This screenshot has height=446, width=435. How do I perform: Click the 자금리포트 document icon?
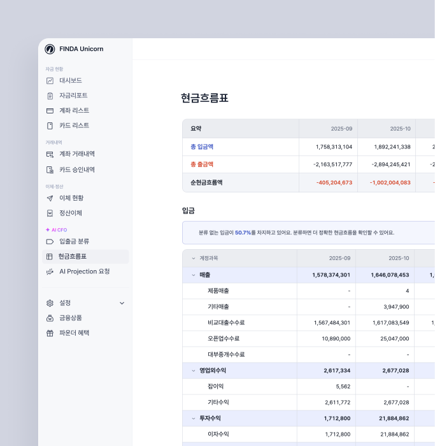50,96
